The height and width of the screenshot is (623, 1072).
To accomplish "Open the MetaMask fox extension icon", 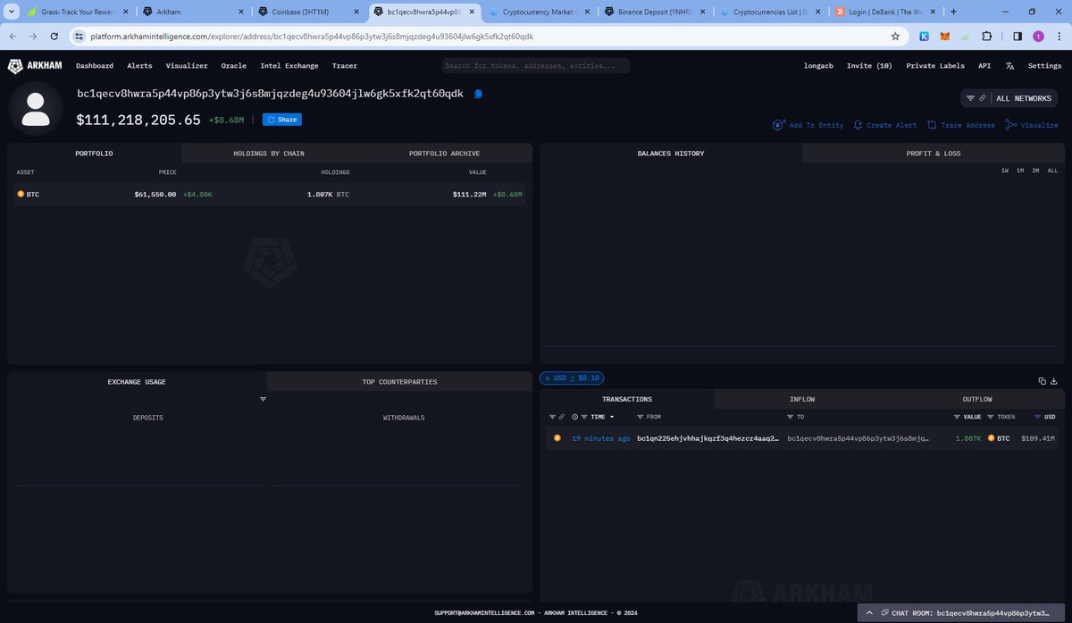I will (945, 37).
